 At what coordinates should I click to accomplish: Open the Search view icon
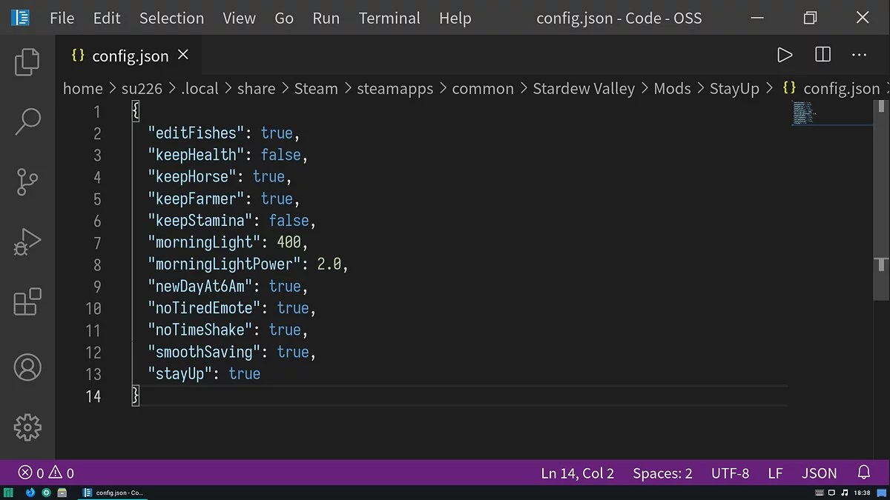tap(27, 121)
